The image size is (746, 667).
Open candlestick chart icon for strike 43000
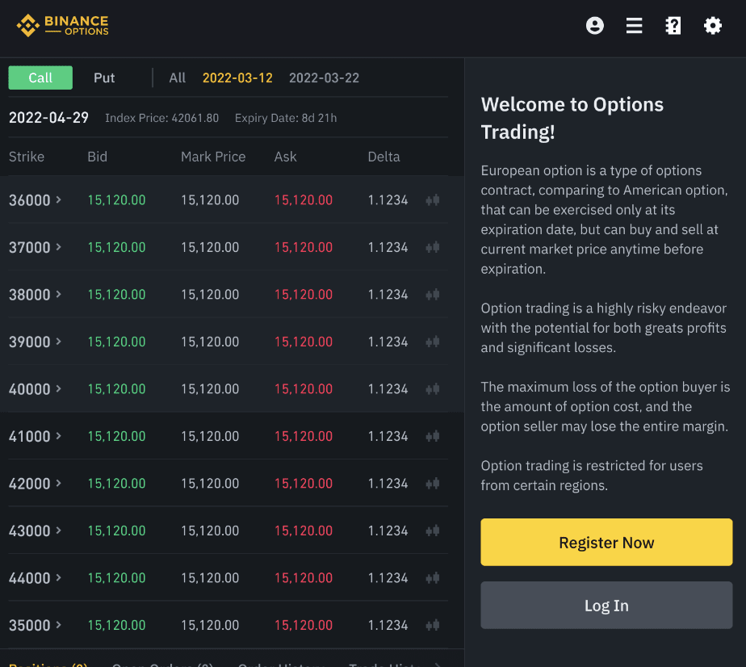click(x=433, y=531)
